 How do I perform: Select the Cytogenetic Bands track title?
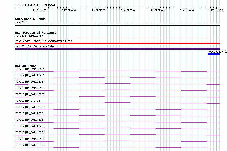(30, 19)
